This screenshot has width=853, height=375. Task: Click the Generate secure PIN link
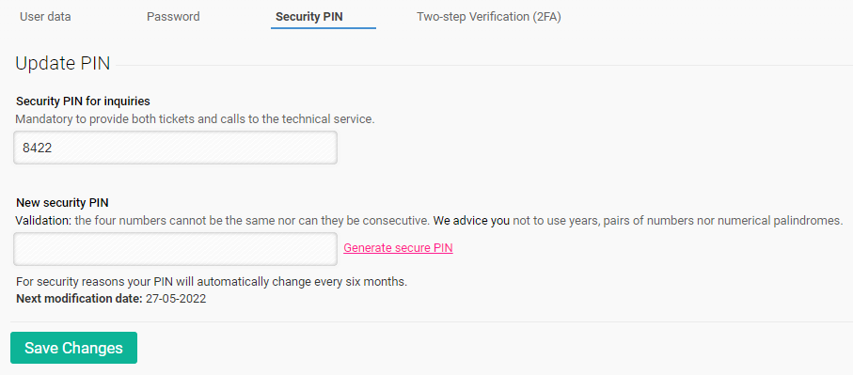[398, 248]
